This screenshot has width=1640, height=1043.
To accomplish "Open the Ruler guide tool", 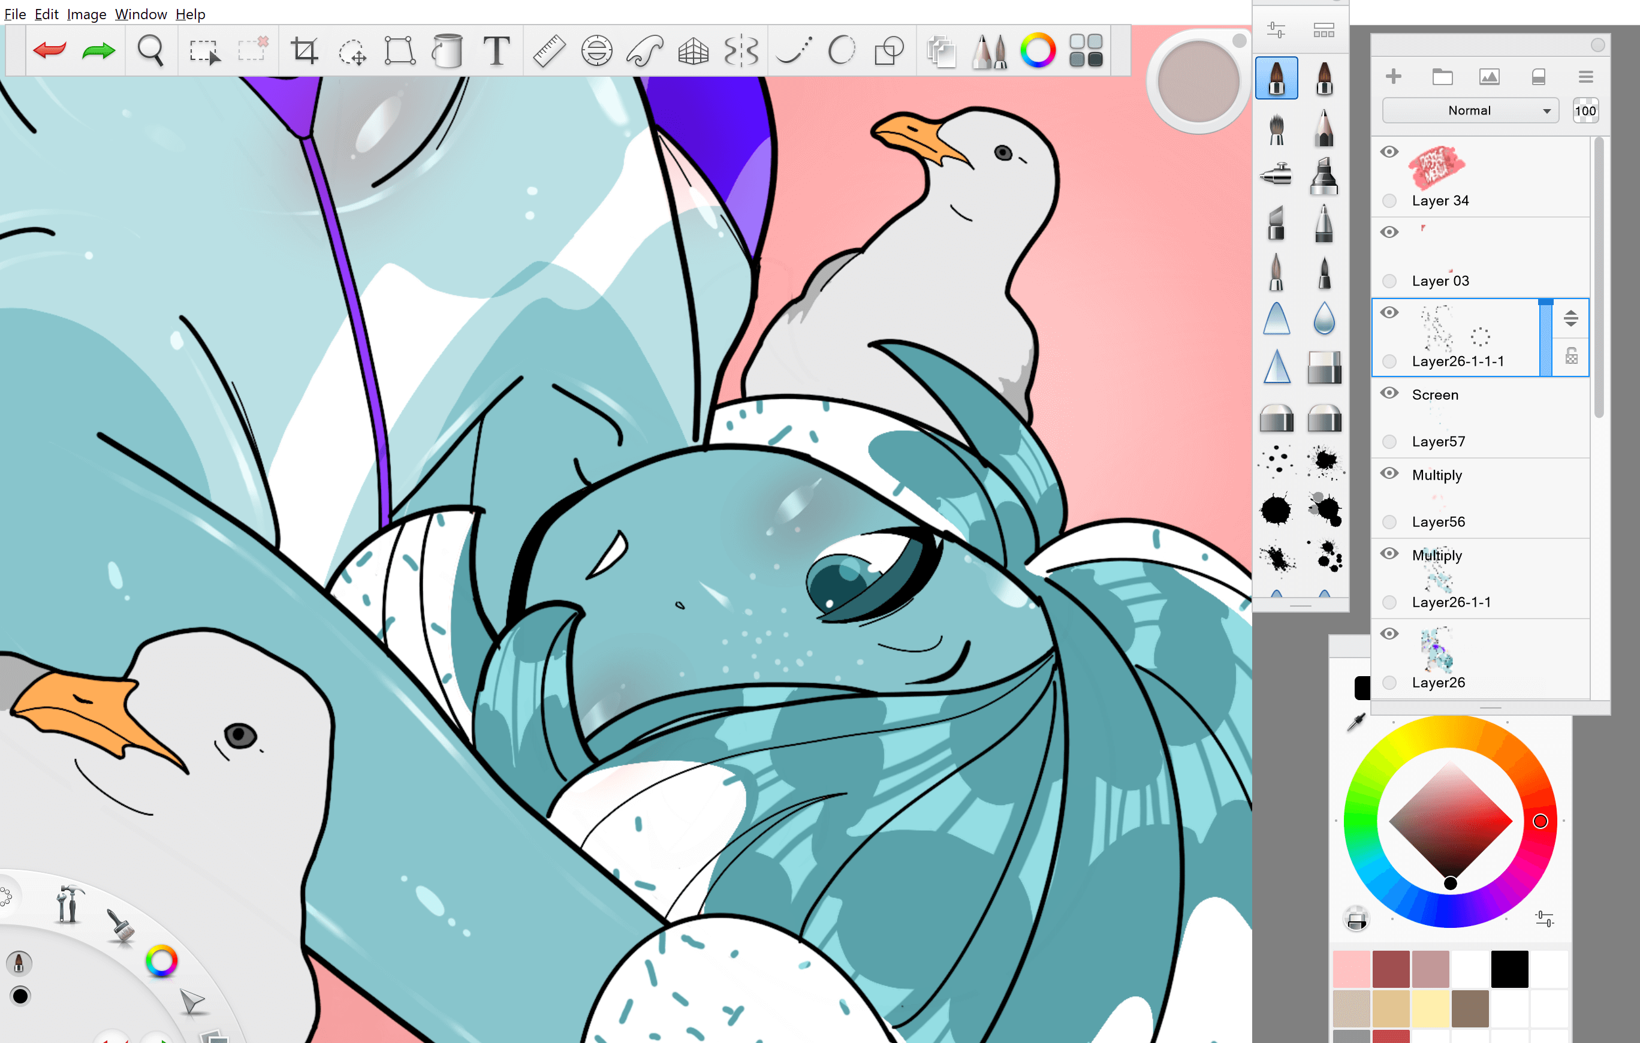I will point(548,50).
